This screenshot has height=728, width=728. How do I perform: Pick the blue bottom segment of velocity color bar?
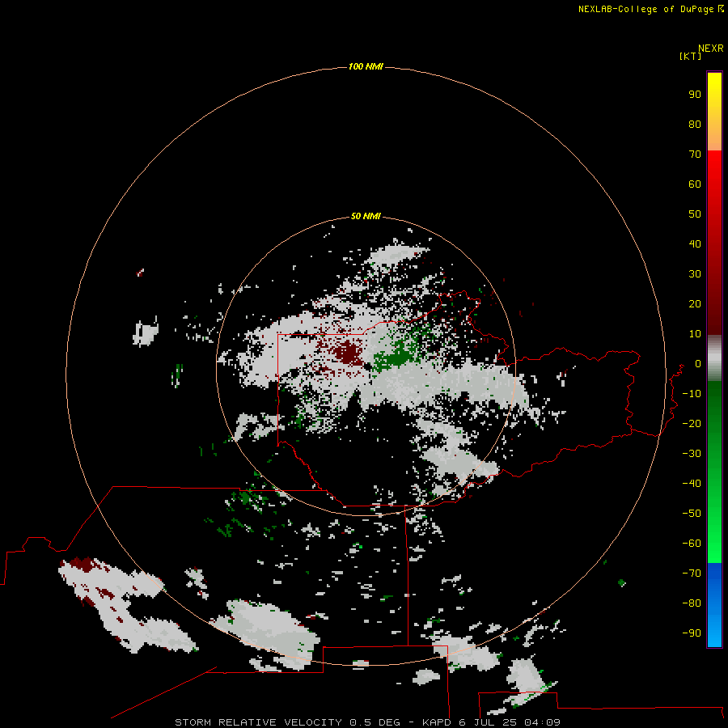(x=714, y=605)
